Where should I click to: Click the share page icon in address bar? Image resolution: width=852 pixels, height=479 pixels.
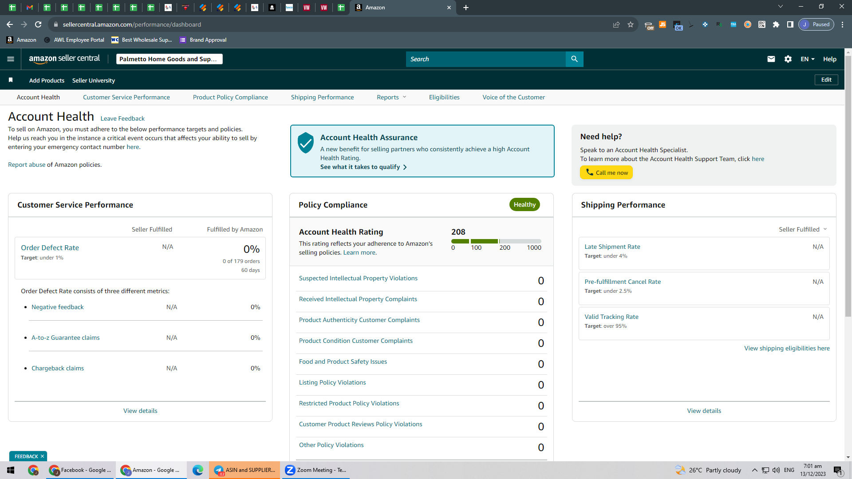pos(616,24)
